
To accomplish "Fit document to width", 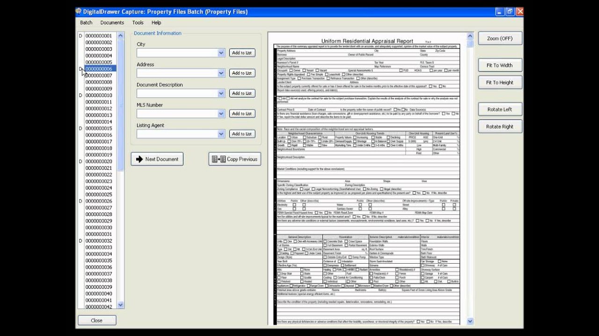I will click(500, 65).
